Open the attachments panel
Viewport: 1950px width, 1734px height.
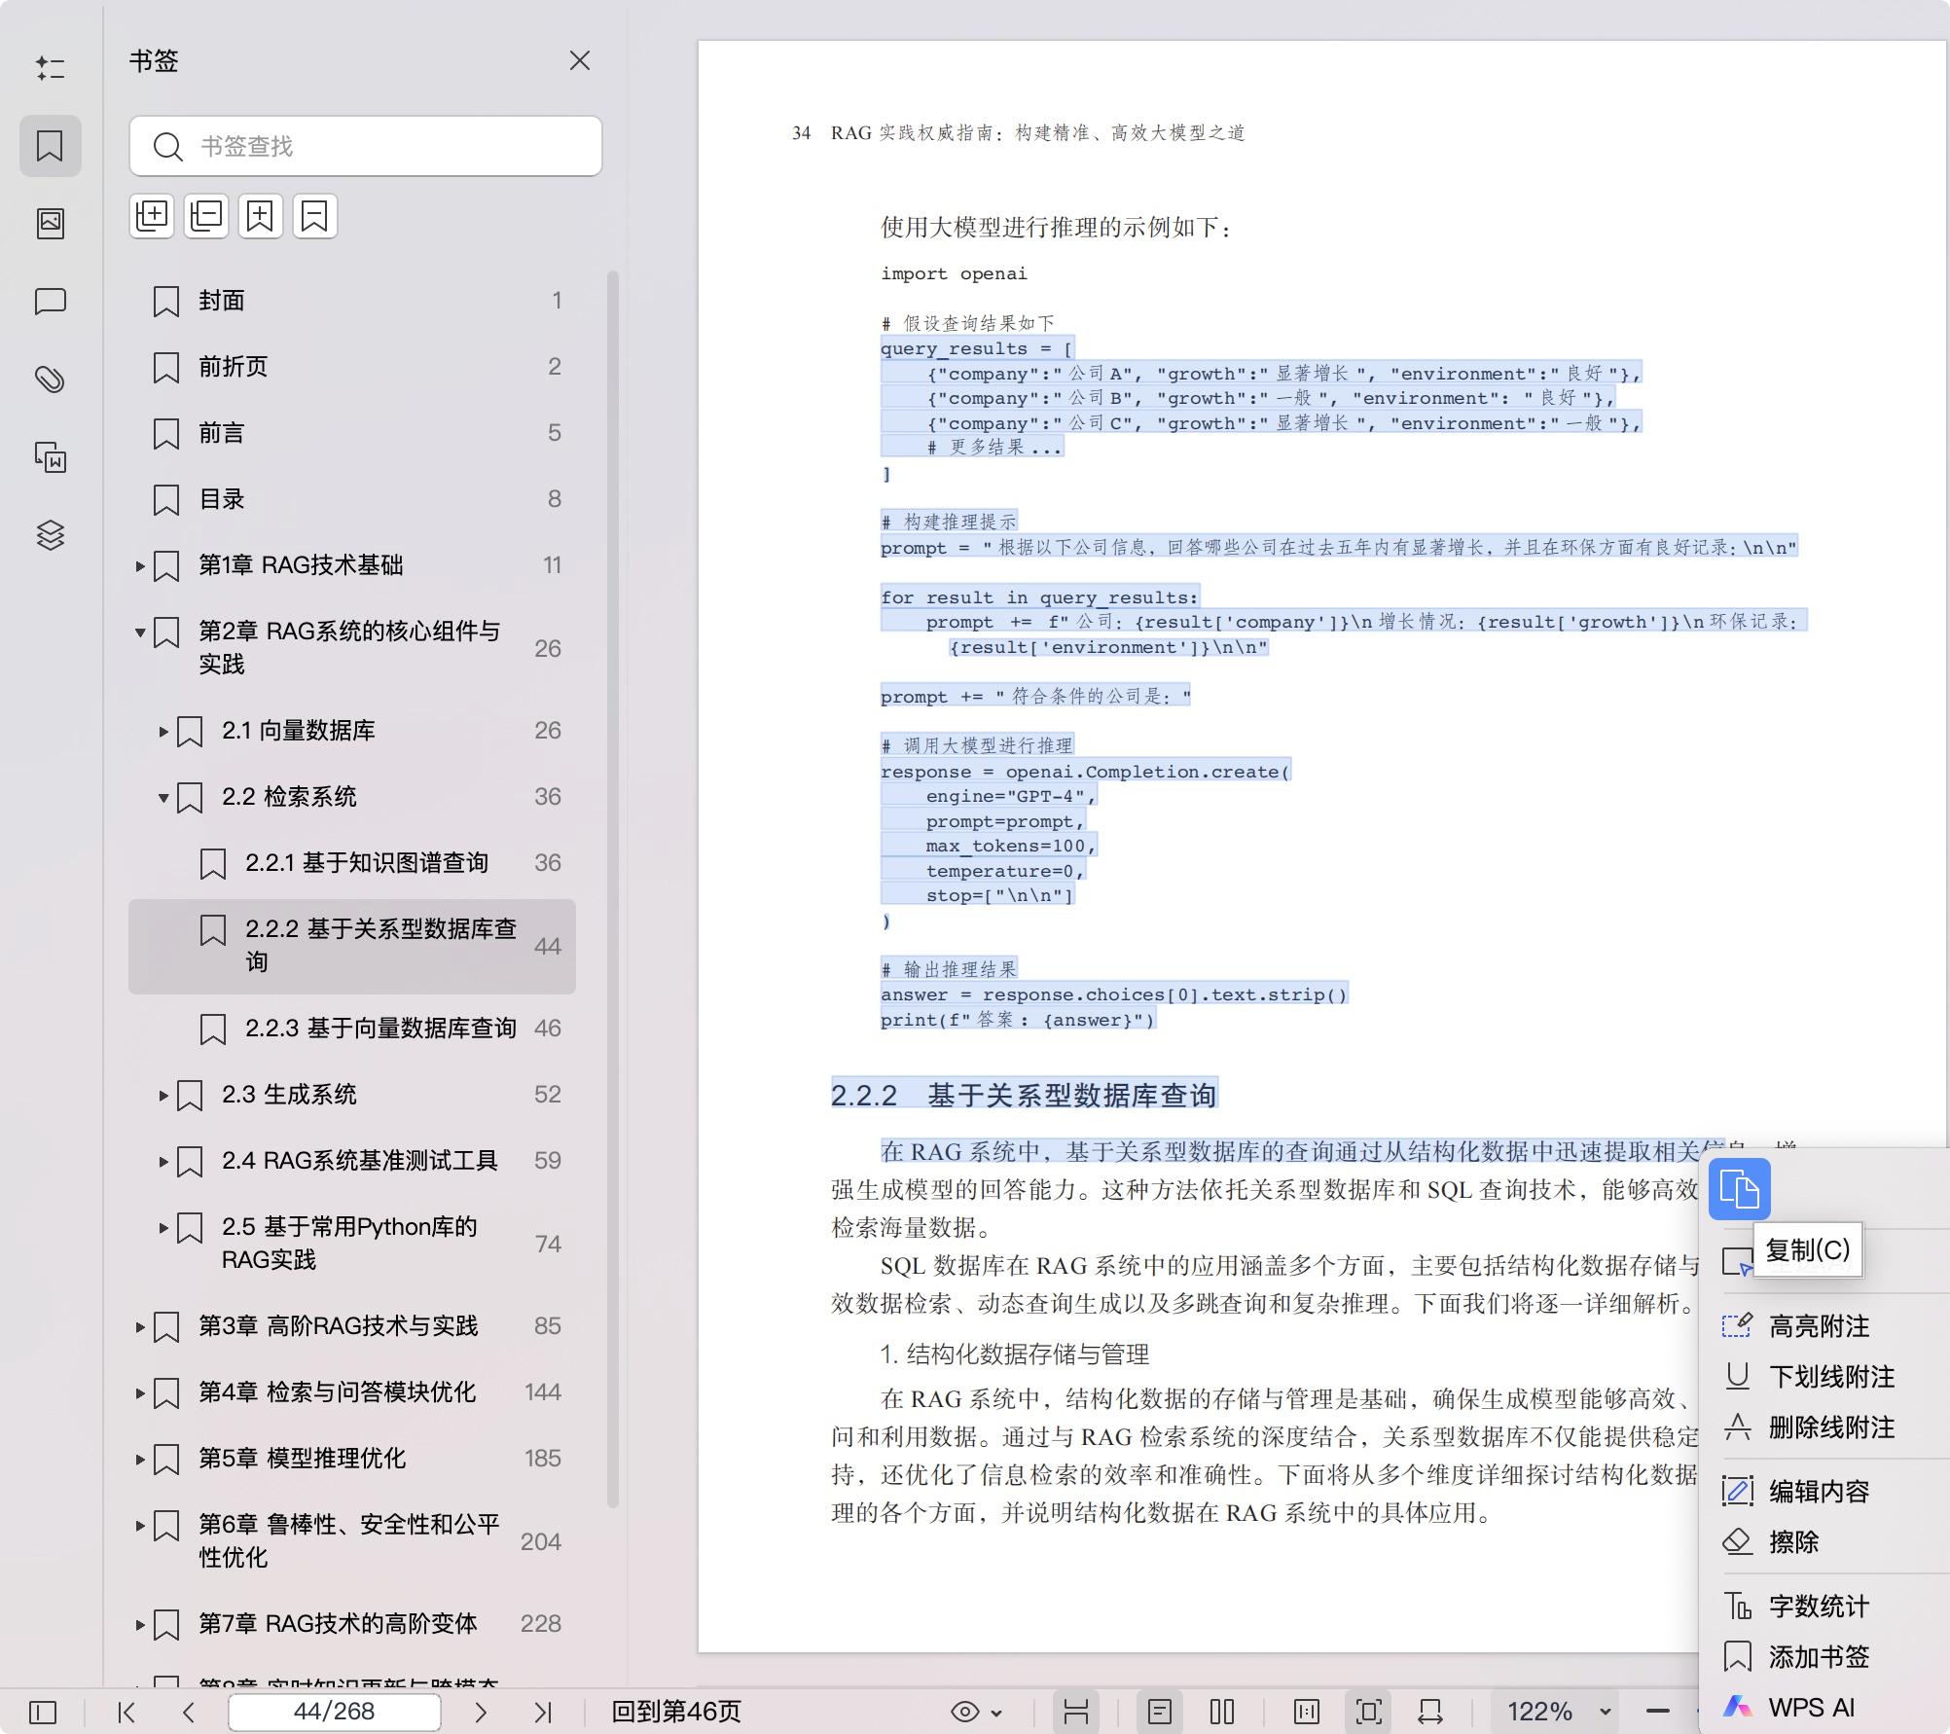click(x=51, y=379)
